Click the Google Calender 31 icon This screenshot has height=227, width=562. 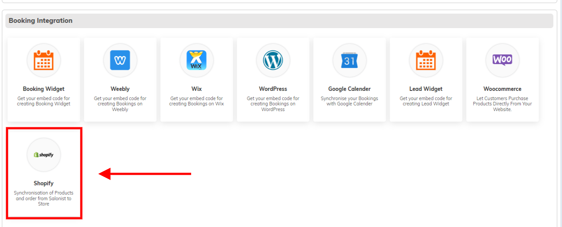(x=349, y=61)
